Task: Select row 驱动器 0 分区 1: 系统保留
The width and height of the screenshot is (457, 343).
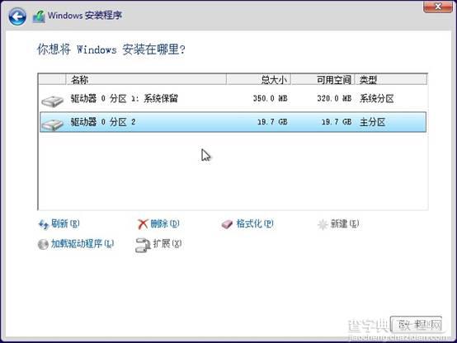Action: 233,99
